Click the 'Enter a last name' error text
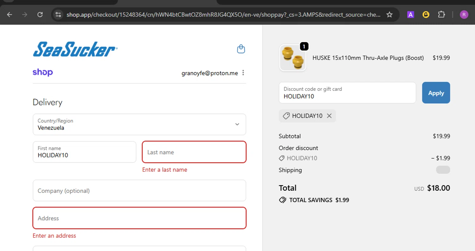 165,170
